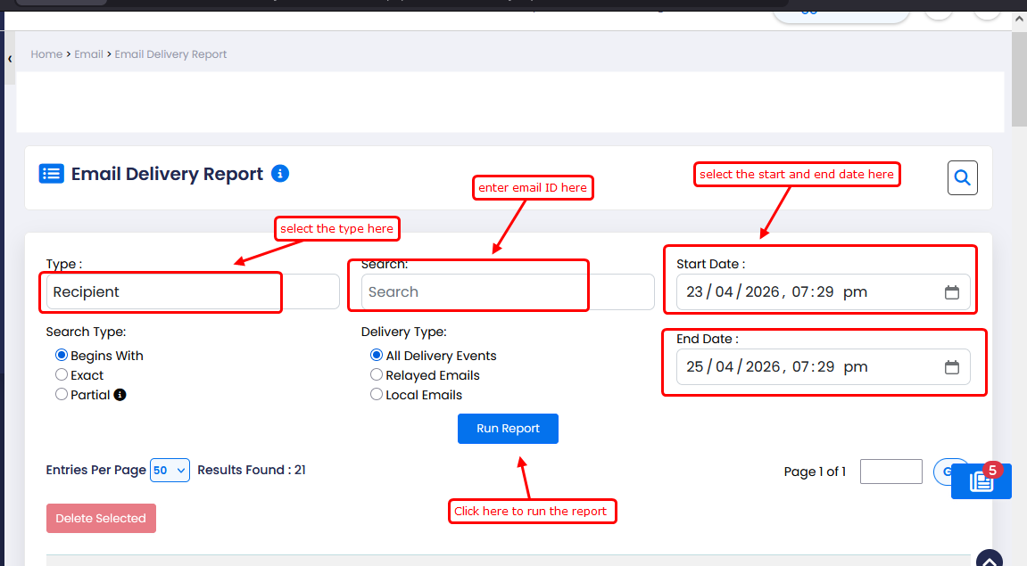
Task: Click the Delete Selected button
Action: 101,519
